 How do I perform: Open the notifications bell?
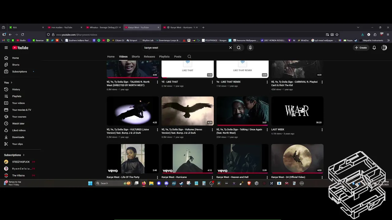click(x=374, y=48)
